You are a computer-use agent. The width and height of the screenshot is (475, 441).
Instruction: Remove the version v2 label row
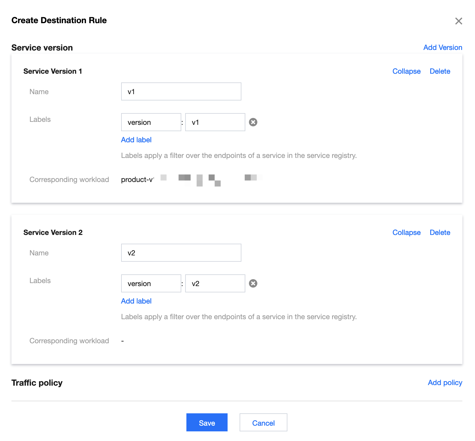[x=253, y=283]
